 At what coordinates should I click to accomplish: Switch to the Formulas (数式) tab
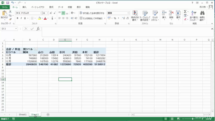[x=51, y=7]
